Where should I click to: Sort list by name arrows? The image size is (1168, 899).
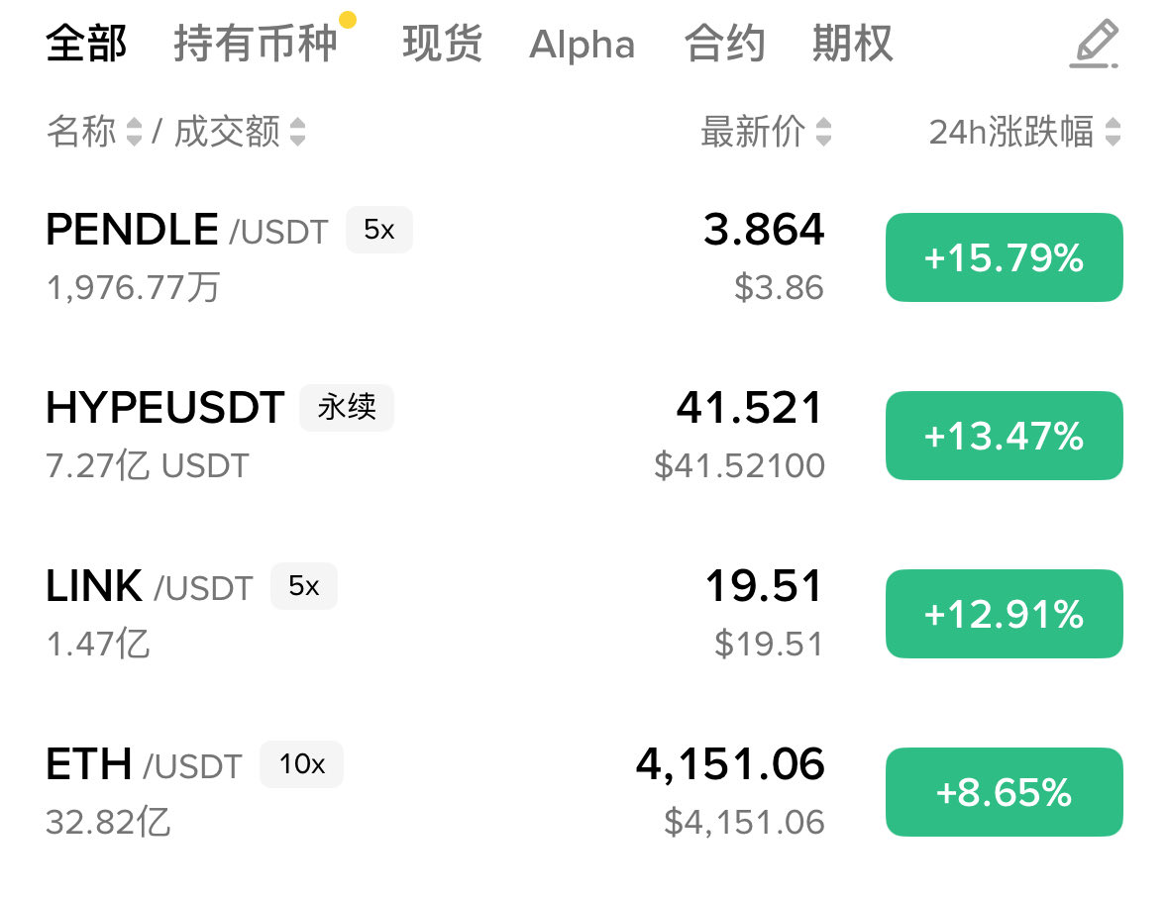pos(134,132)
